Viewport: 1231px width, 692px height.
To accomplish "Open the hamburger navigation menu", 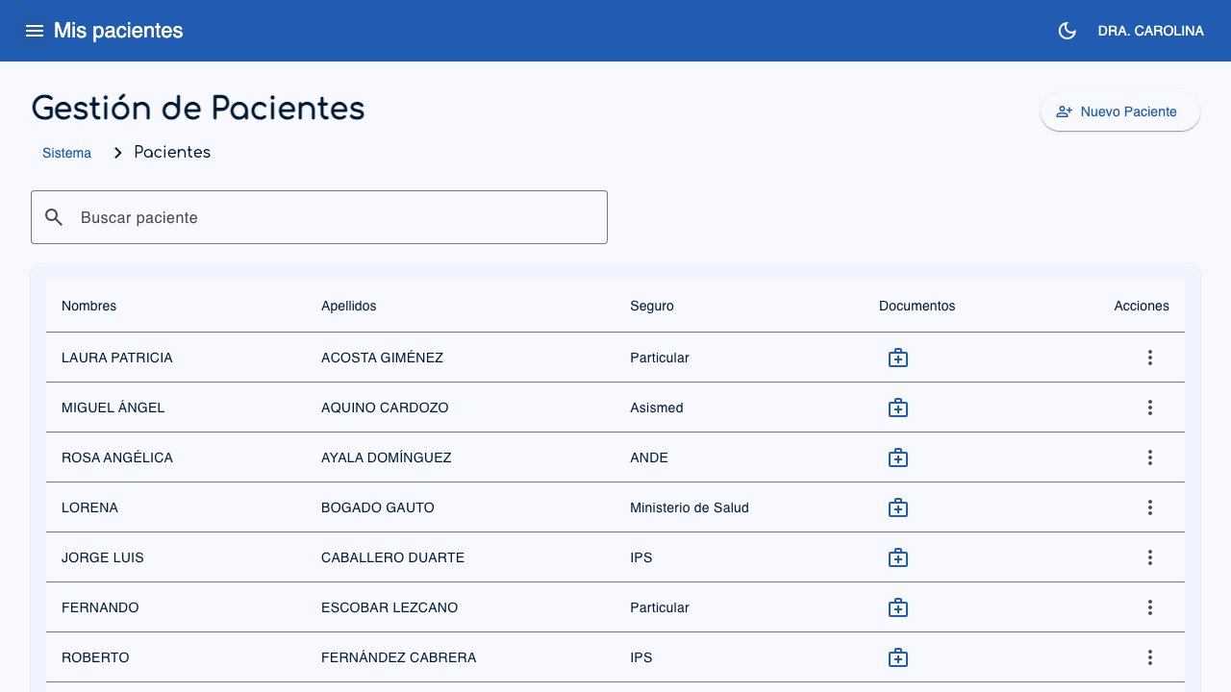I will [x=35, y=31].
